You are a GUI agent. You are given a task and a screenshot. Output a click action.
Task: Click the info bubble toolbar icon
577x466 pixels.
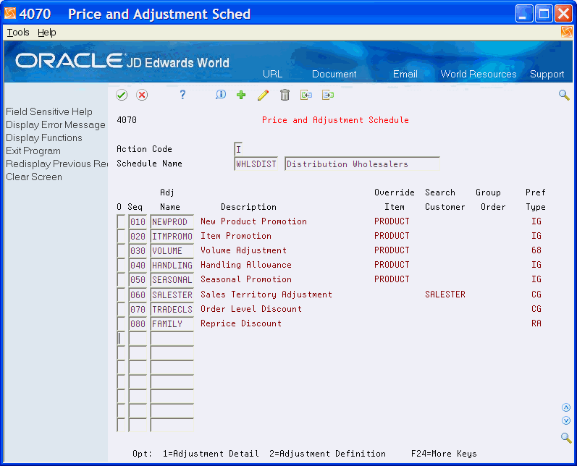(220, 95)
